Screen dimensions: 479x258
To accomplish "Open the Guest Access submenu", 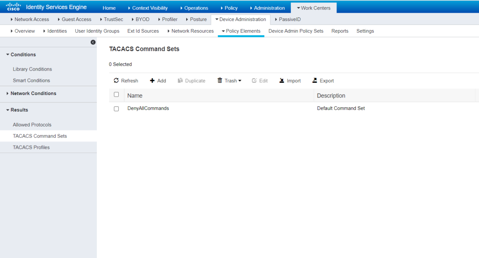I will (x=74, y=19).
